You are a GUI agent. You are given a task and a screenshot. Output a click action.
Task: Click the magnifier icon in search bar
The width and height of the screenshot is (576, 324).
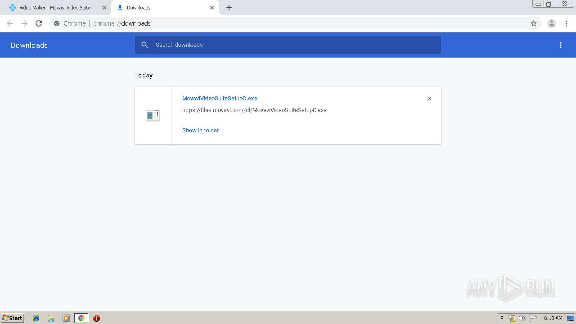(145, 45)
